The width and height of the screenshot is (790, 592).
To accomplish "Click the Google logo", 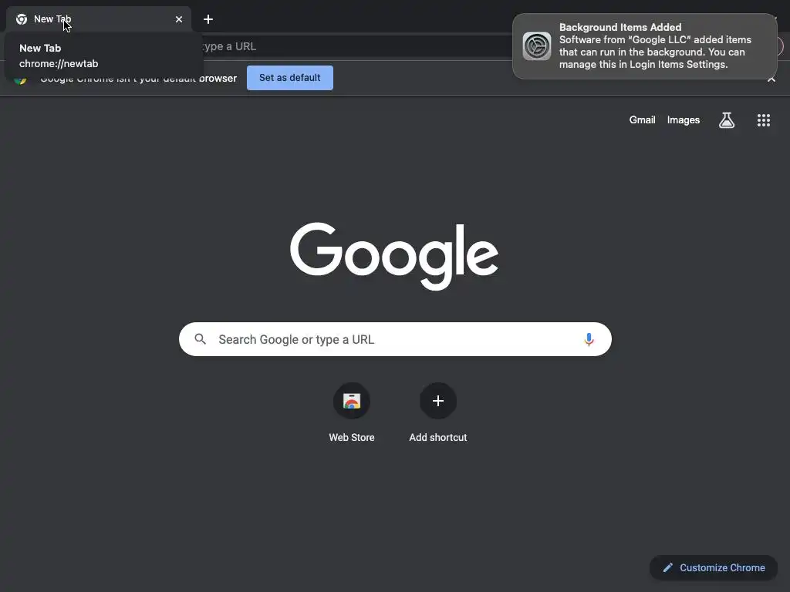I will click(x=394, y=256).
